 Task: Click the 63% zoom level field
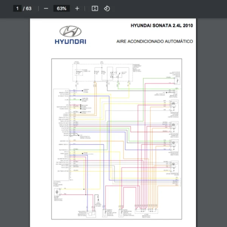(x=61, y=8)
